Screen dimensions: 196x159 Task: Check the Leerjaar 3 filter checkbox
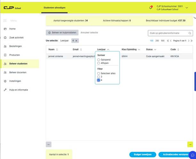click(x=98, y=77)
